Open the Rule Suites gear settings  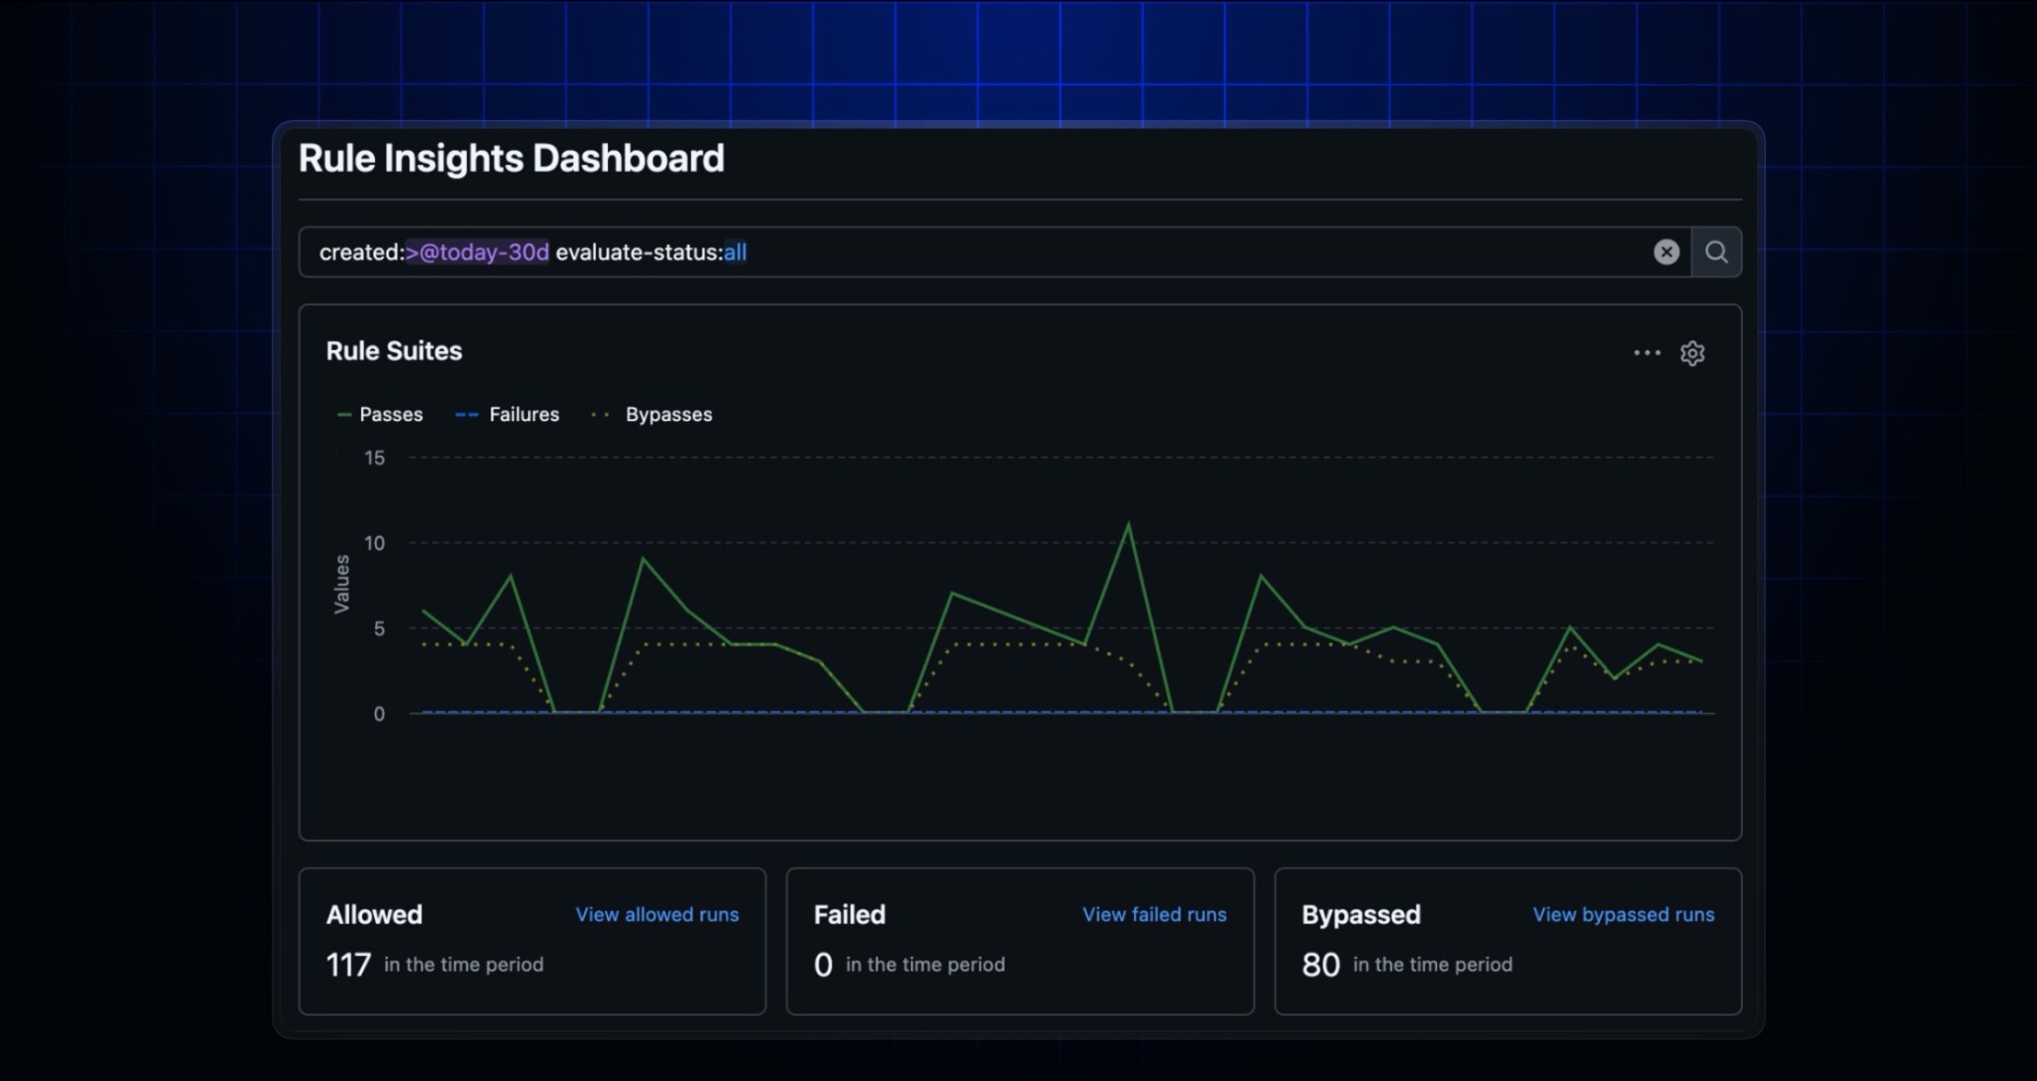tap(1693, 353)
